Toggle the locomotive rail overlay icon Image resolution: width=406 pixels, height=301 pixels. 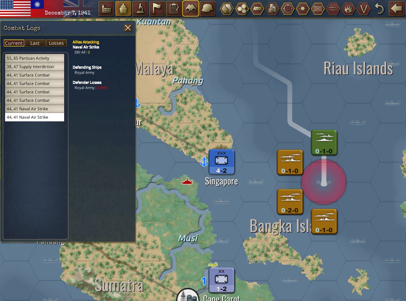258,9
